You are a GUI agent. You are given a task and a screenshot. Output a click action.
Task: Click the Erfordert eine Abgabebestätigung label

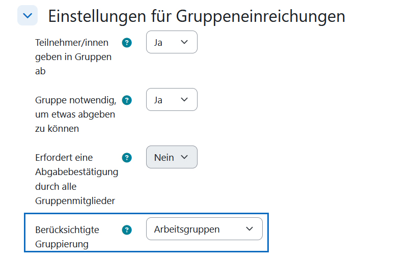(x=76, y=179)
